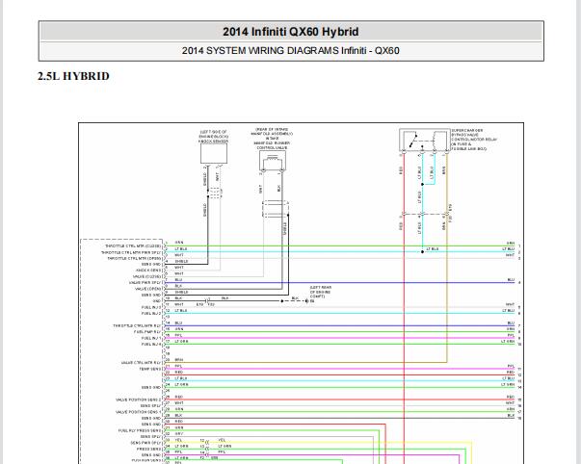Click the 'FUEL RLY PRESS SENS' pin label
Image resolution: width=581 pixels, height=464 pixels.
(x=140, y=430)
